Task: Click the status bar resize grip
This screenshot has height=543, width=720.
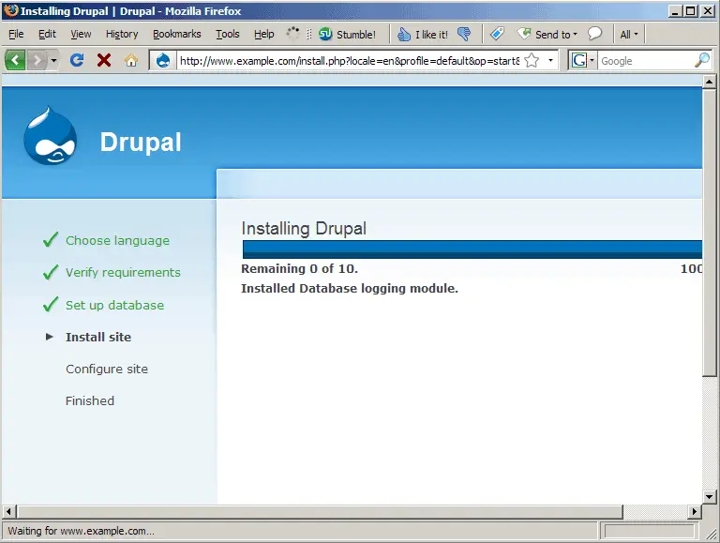Action: [711, 534]
